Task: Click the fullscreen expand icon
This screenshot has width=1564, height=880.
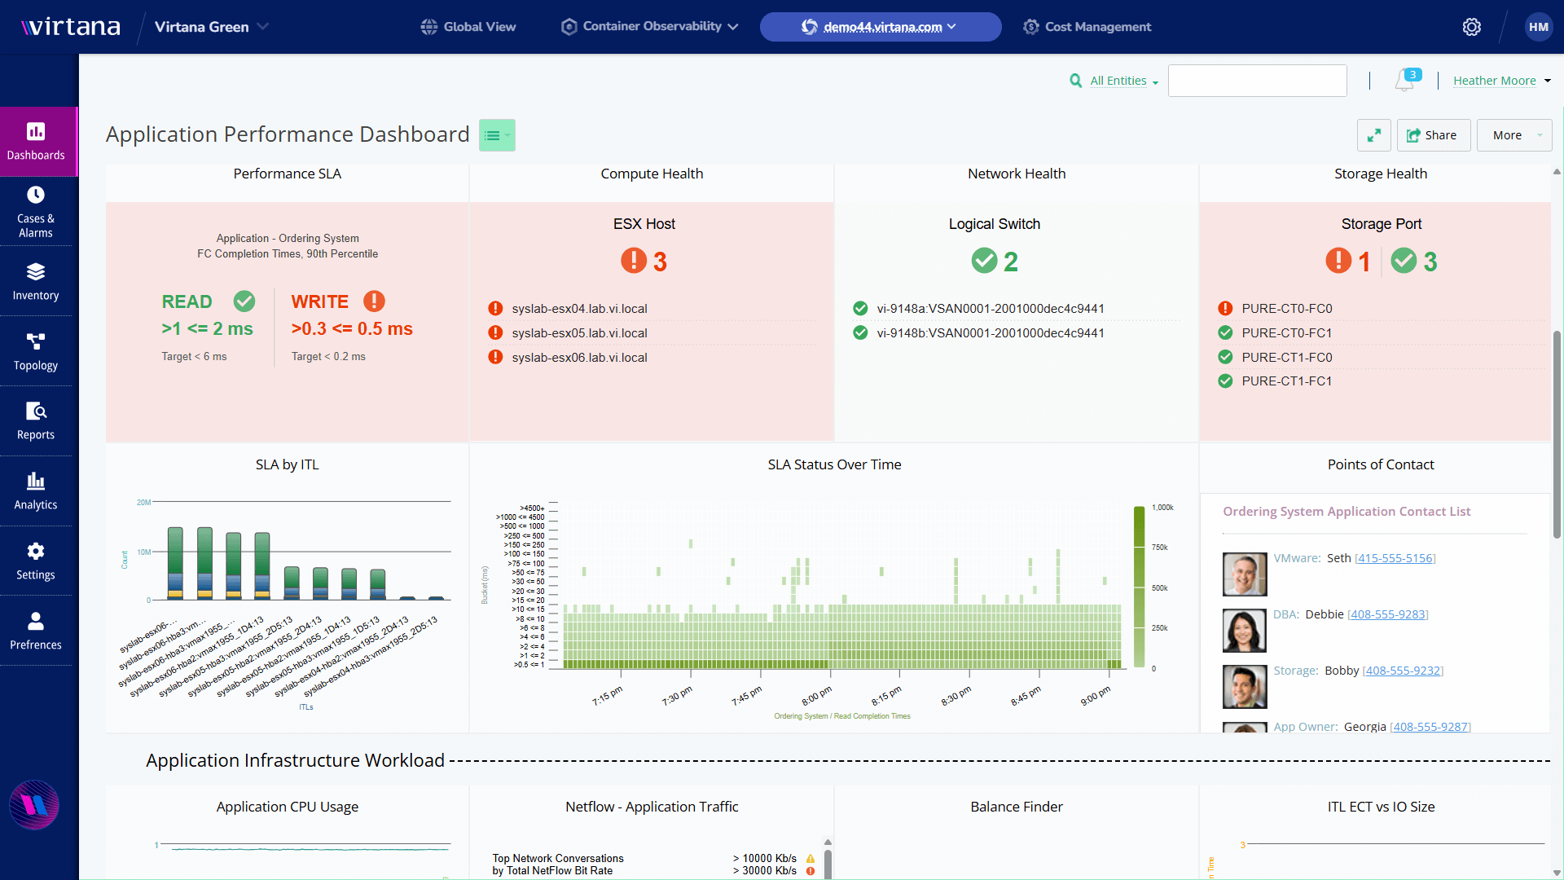Action: click(1373, 135)
